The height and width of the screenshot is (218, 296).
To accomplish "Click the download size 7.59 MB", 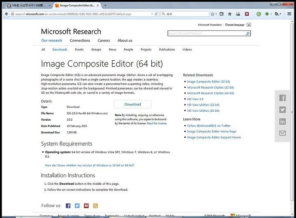I will tap(72, 132).
